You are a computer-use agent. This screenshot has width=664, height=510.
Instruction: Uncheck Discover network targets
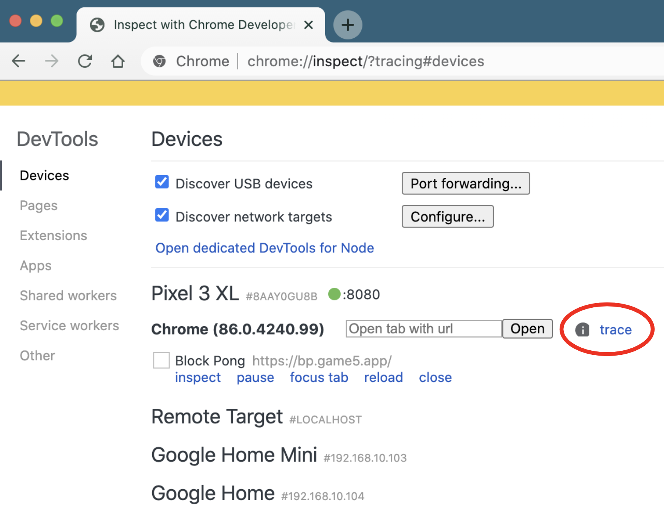click(x=162, y=215)
